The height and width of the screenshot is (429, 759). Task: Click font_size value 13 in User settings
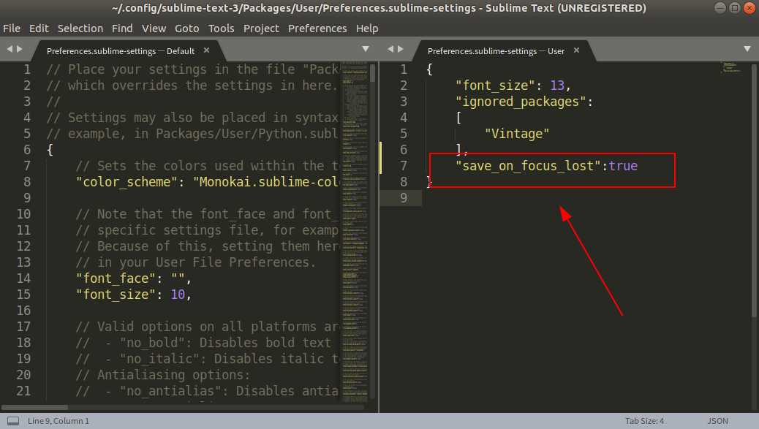tap(557, 86)
